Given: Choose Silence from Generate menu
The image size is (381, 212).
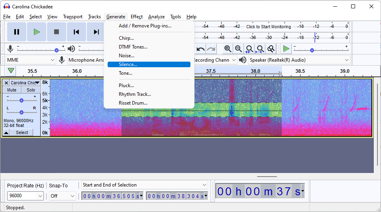Looking at the screenshot, I should [149, 64].
